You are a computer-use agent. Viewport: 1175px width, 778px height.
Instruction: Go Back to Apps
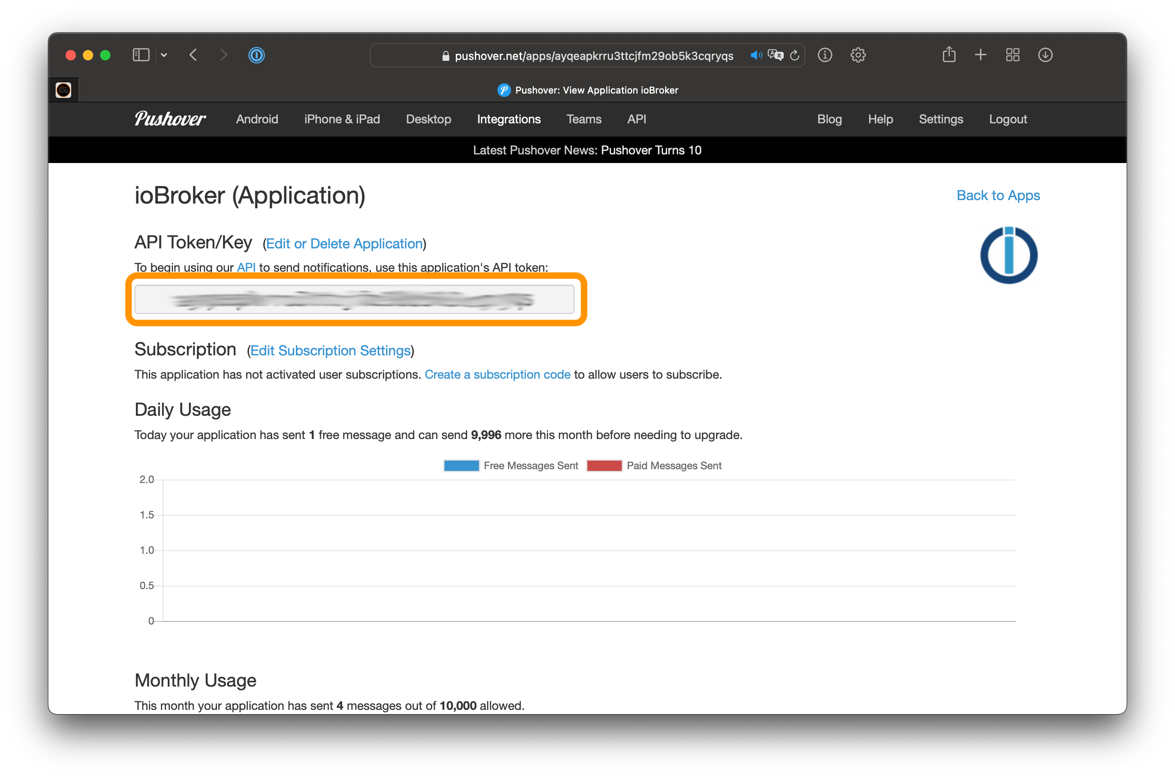(998, 195)
